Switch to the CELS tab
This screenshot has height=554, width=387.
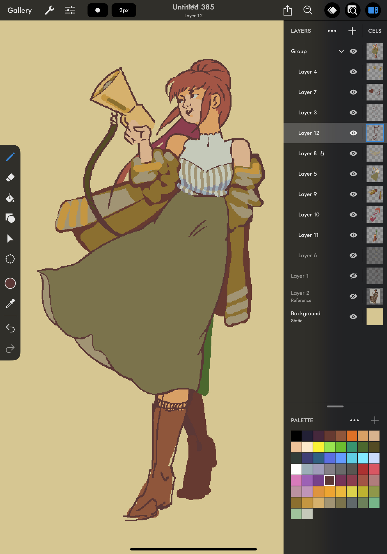(x=375, y=31)
